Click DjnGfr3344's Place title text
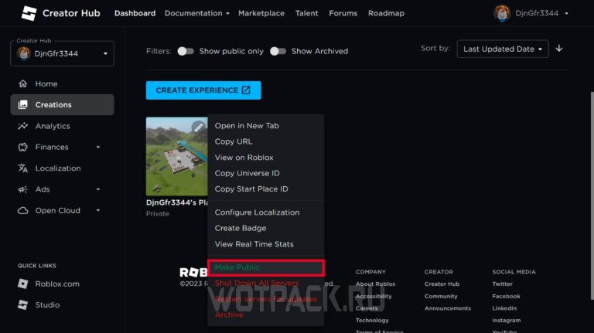The image size is (594, 333). tap(177, 202)
